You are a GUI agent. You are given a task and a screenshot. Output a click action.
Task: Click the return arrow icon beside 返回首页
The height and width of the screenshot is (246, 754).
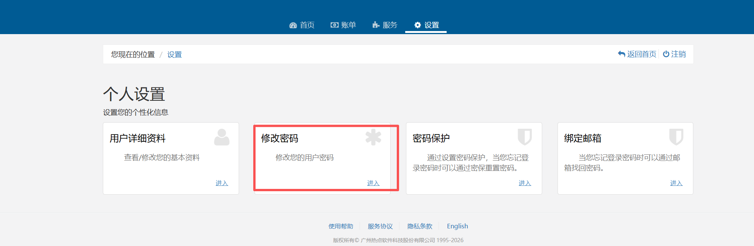(622, 54)
